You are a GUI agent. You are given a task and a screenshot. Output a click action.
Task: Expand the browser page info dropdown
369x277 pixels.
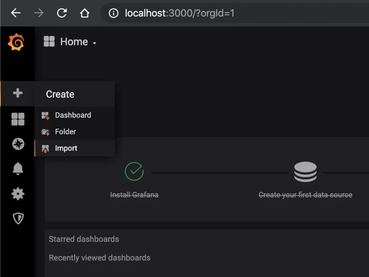113,13
